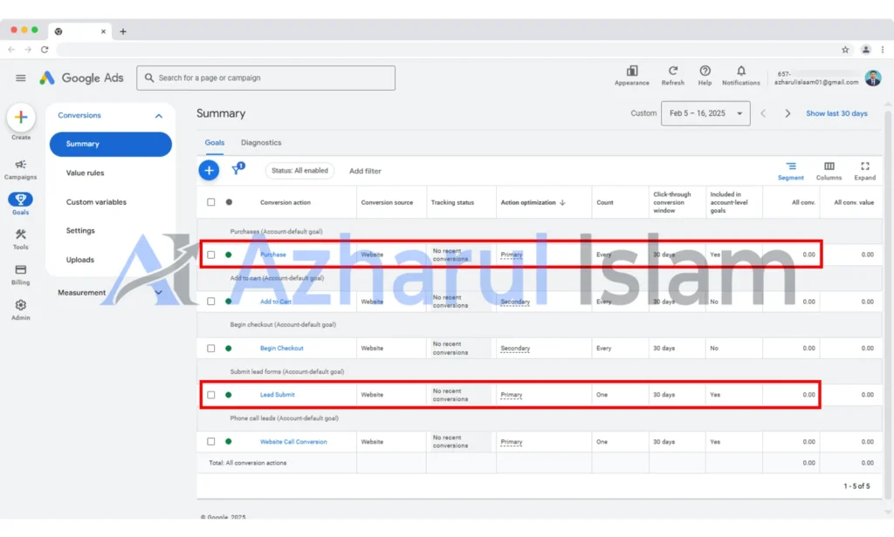Open the Primary dropdown for Purchase
The width and height of the screenshot is (894, 537).
point(512,255)
